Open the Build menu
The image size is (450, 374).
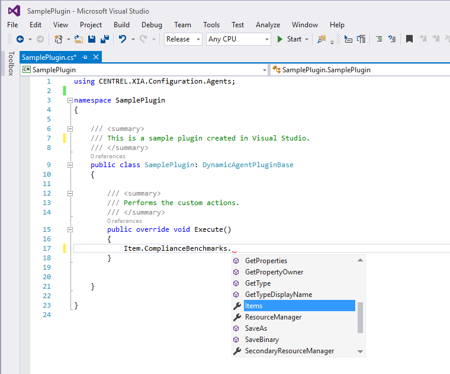point(121,25)
